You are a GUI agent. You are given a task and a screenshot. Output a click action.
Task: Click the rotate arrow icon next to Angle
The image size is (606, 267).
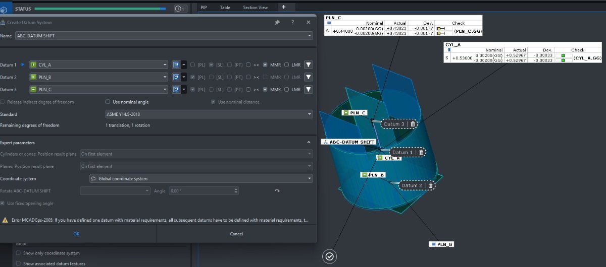point(277,191)
